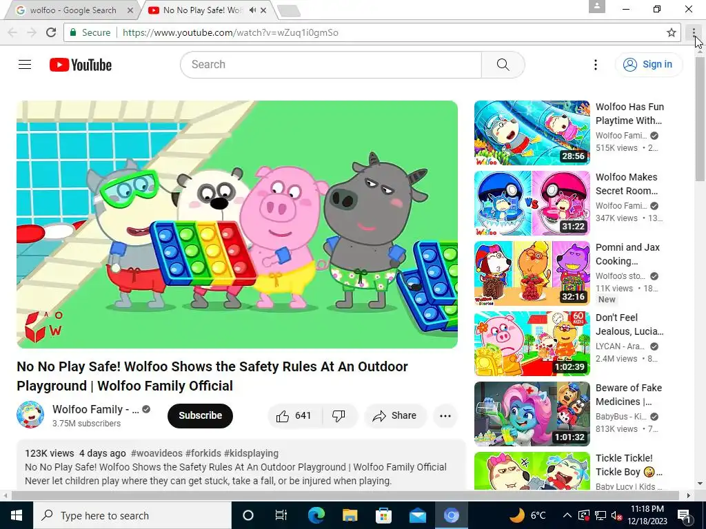
Task: View site security info via lock icon
Action: coord(72,32)
